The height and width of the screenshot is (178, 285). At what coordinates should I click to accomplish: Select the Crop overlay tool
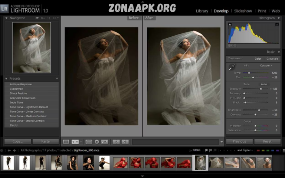coord(89,142)
